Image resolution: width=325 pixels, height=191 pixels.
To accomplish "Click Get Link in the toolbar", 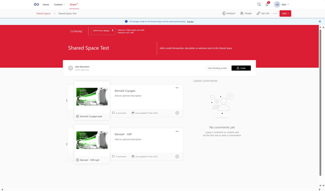I will (x=263, y=13).
